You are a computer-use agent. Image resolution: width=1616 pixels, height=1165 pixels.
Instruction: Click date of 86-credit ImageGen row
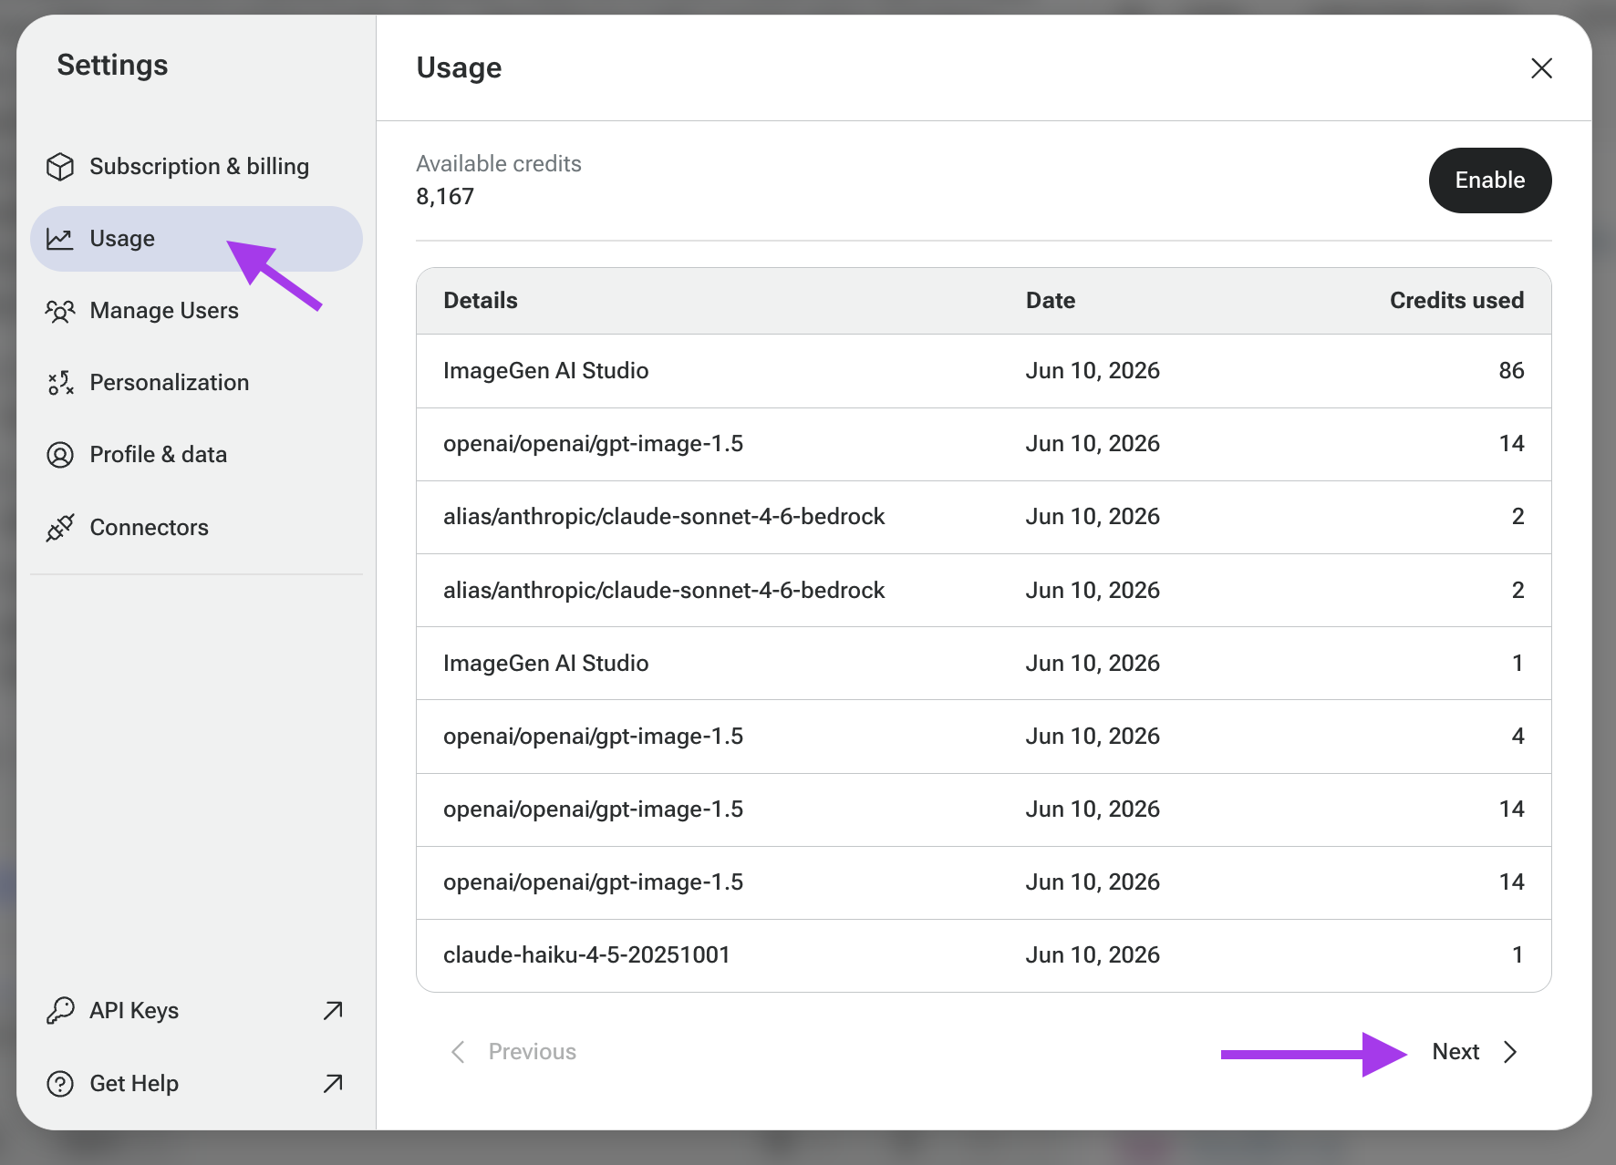[x=1093, y=371]
